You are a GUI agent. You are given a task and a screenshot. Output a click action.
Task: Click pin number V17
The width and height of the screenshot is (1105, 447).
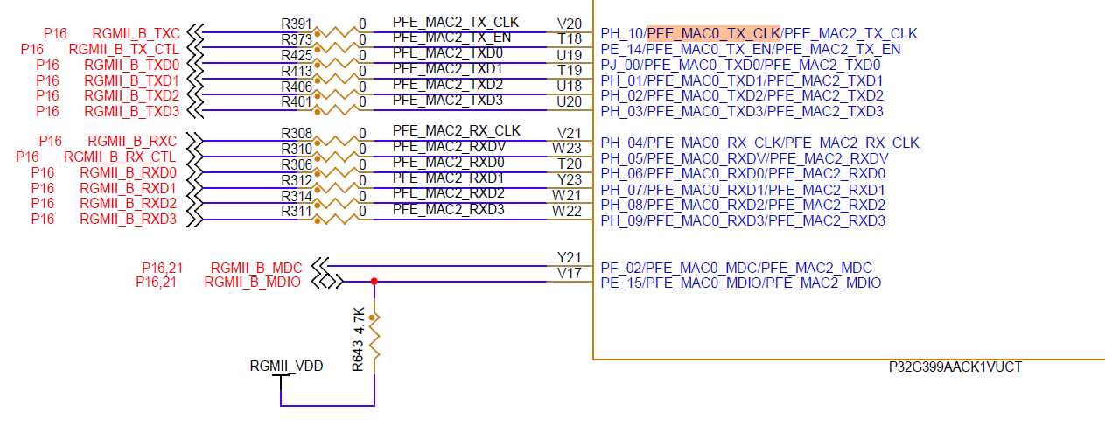point(569,273)
